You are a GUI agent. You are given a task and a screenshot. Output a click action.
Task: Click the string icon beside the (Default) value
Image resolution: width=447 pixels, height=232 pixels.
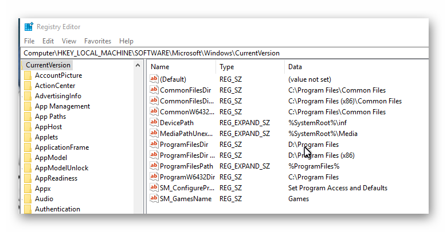[x=154, y=79]
